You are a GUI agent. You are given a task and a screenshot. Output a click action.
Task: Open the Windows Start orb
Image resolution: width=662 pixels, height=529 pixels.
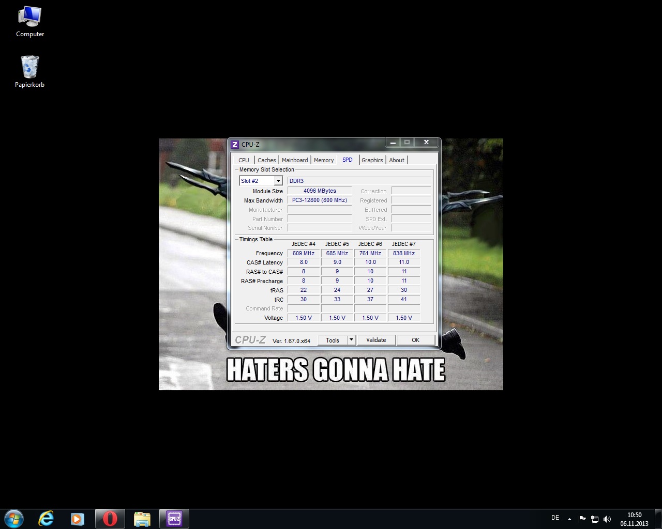click(14, 519)
